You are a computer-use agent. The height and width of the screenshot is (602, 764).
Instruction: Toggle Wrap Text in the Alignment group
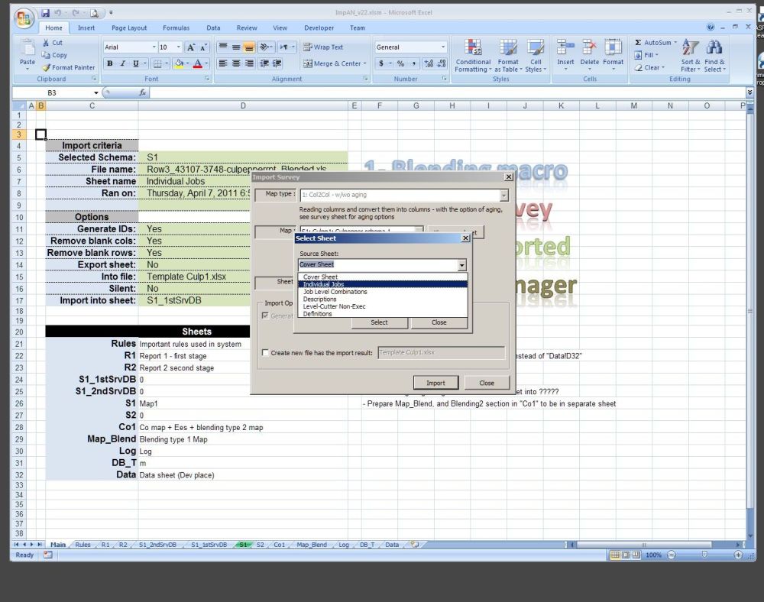(323, 47)
